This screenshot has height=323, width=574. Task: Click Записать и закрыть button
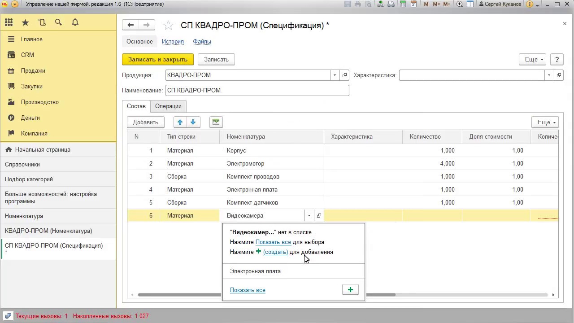tap(158, 59)
